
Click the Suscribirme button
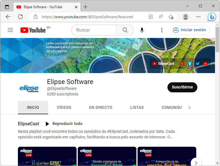tap(182, 87)
